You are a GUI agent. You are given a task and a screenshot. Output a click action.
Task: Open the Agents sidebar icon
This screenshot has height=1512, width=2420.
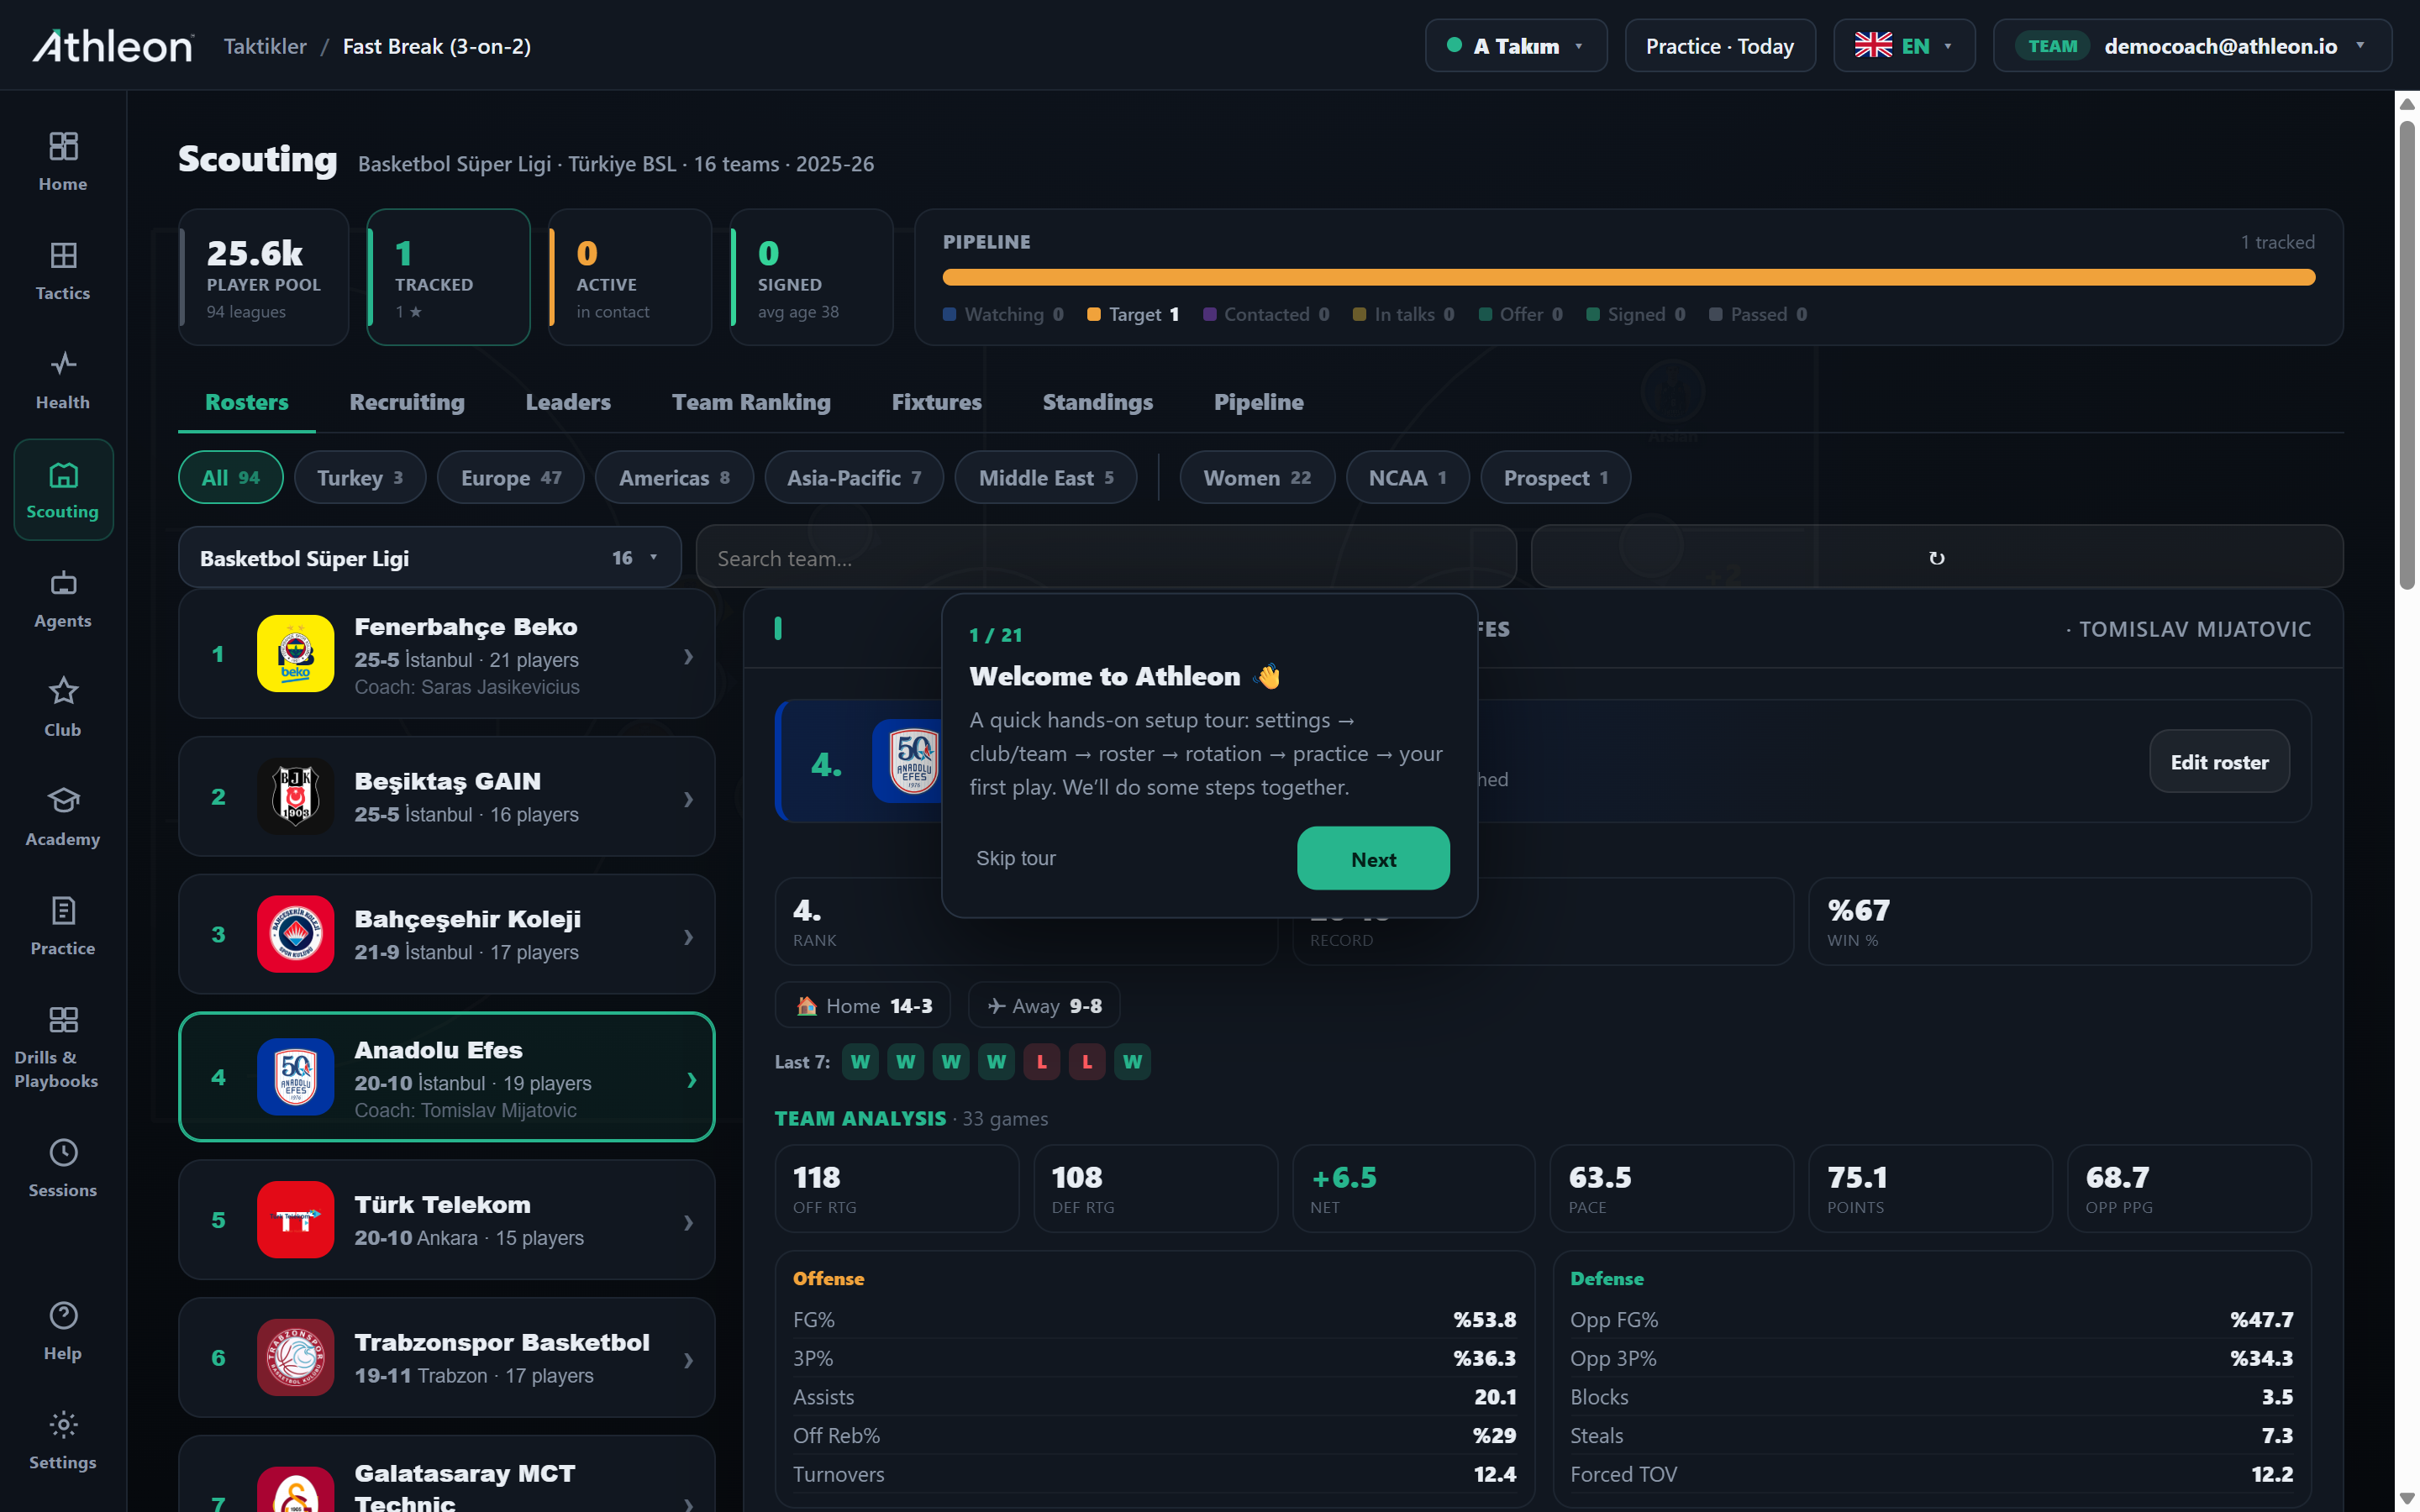[63, 583]
